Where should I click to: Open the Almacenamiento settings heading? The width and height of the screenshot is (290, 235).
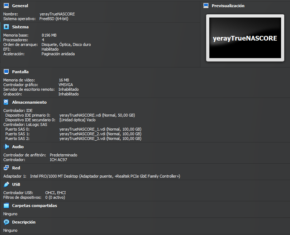[x=29, y=102]
